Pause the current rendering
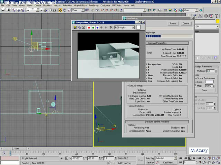Image resolution: width=221 pixels, height=165 pixels. pyautogui.click(x=173, y=23)
